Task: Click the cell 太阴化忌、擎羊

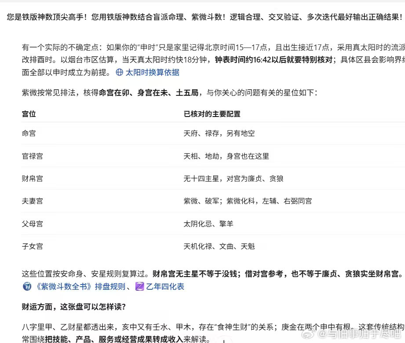Action: [x=208, y=224]
